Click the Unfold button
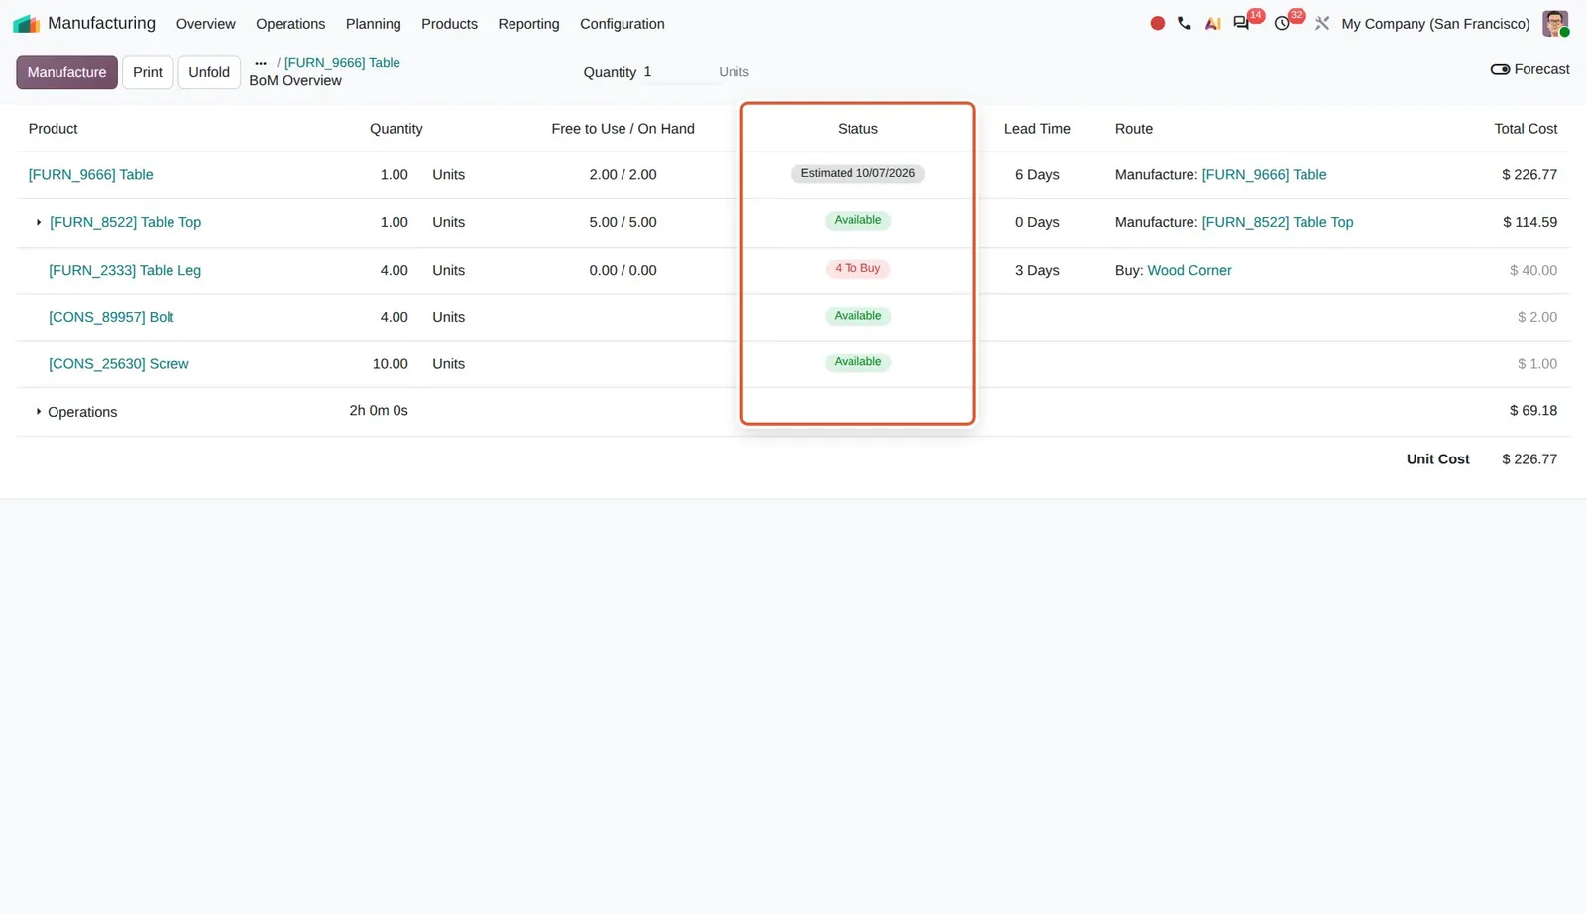This screenshot has height=914, width=1586. pos(209,72)
